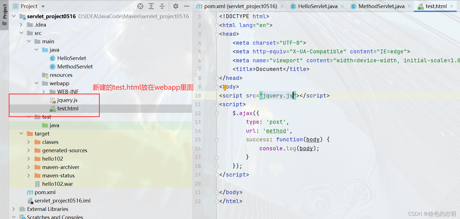The width and height of the screenshot is (460, 219).
Task: Close the test.html tab
Action: (x=452, y=6)
